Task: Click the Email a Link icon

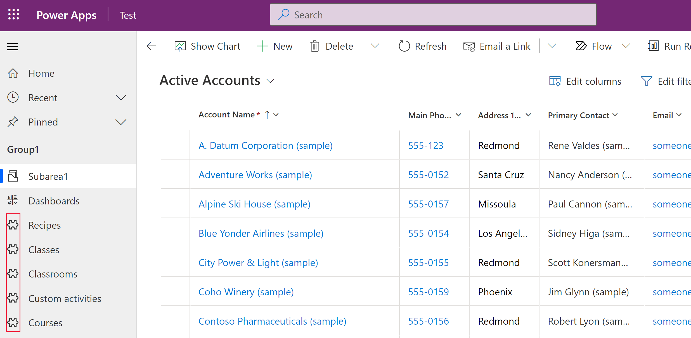Action: click(x=469, y=46)
